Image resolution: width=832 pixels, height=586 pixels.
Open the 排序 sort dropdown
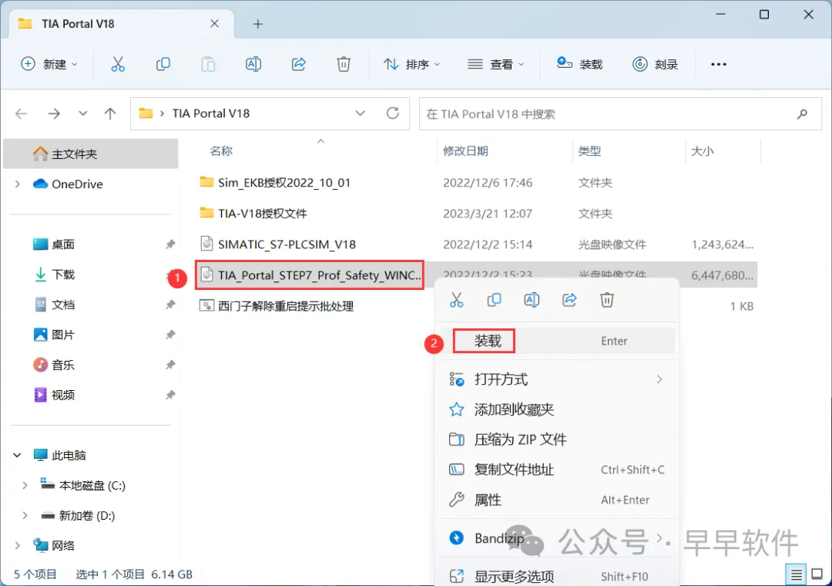coord(411,64)
